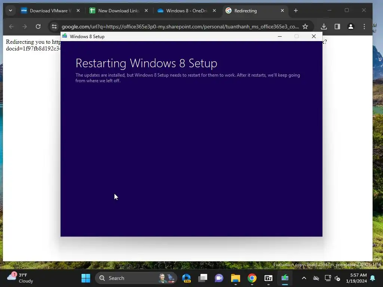Go back in Chrome
Viewport: 383px width, 287px height.
tap(11, 27)
